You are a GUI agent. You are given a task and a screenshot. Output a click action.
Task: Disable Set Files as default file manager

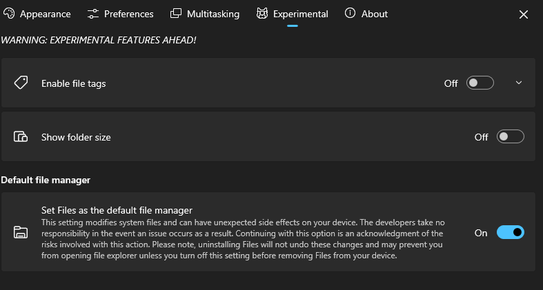coord(511,233)
